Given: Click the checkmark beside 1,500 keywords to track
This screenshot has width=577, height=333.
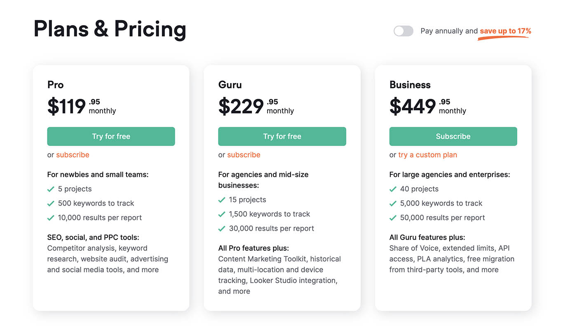Looking at the screenshot, I should [x=222, y=214].
